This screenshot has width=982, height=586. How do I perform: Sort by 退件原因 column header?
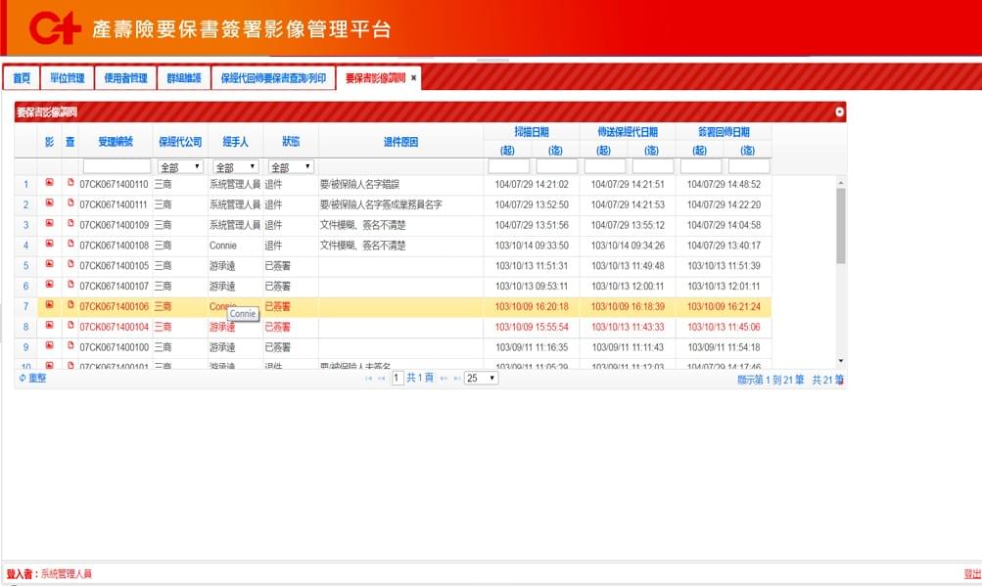pyautogui.click(x=400, y=142)
